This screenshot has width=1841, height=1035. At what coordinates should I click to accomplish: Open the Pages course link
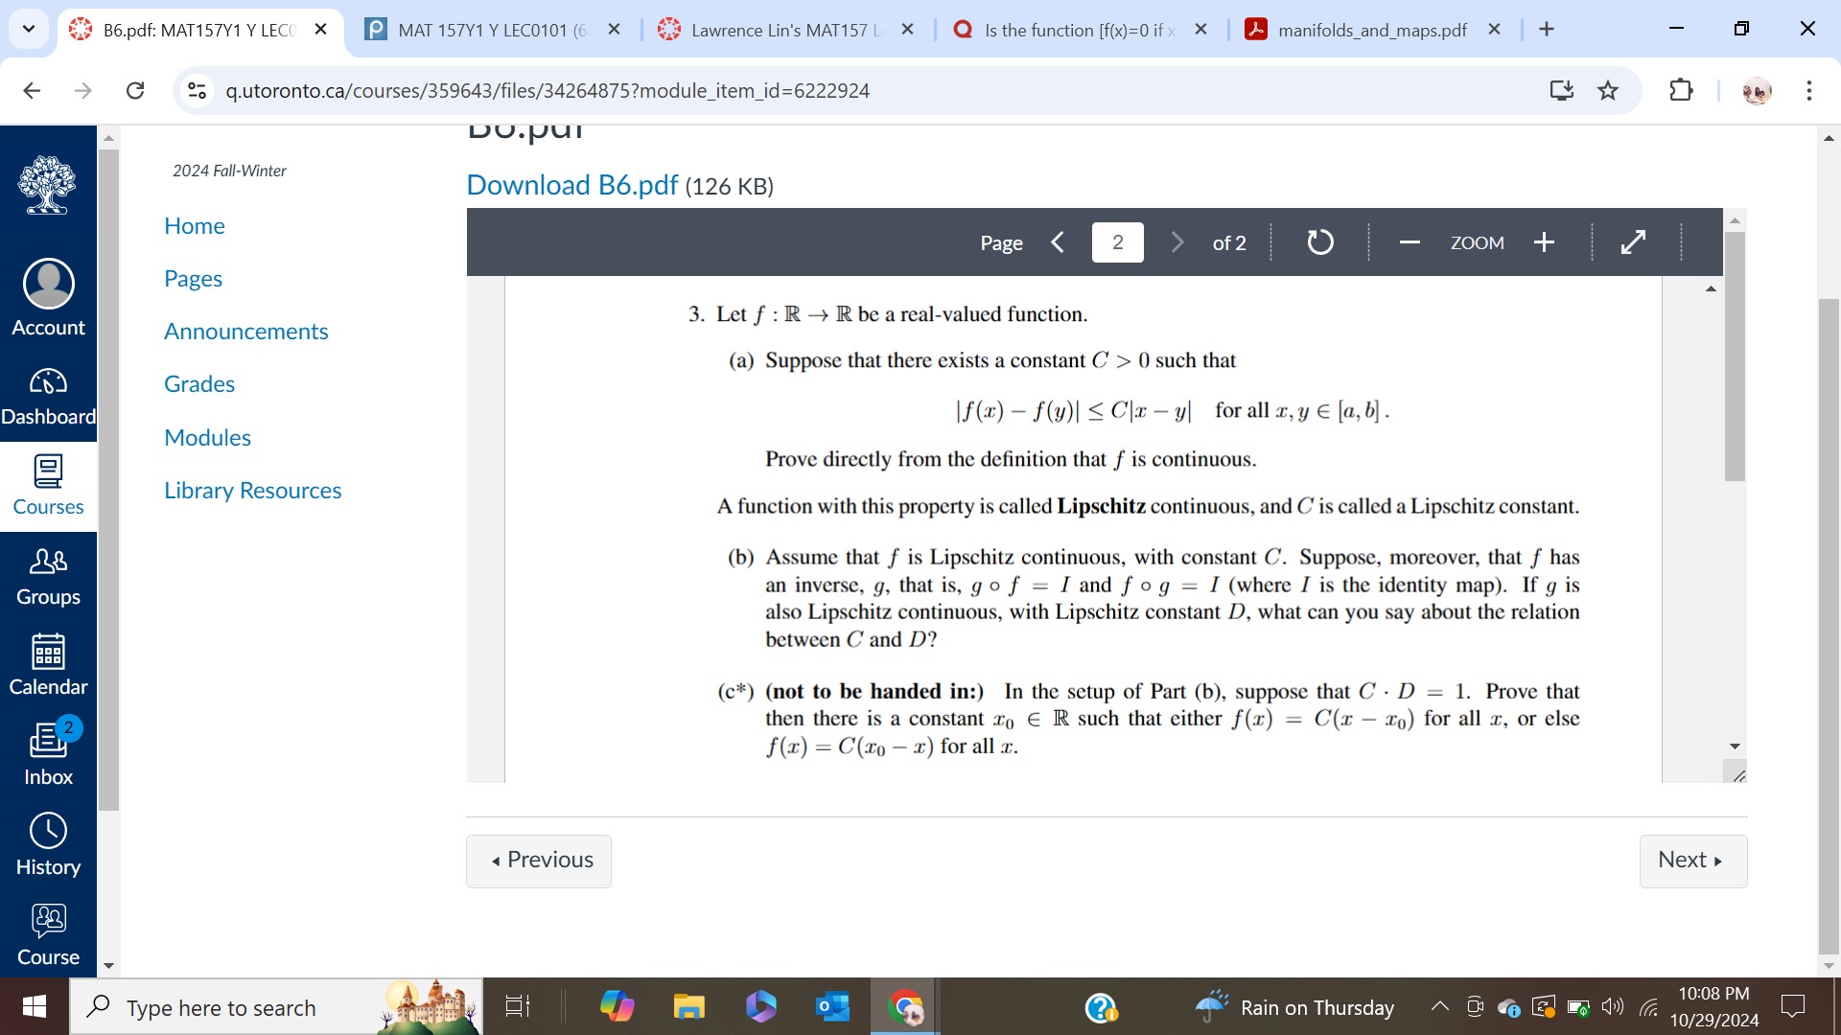pos(193,279)
